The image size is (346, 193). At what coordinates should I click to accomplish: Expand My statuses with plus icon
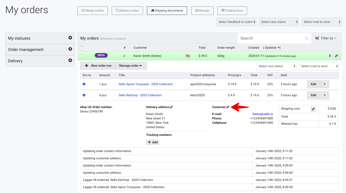coord(70,38)
